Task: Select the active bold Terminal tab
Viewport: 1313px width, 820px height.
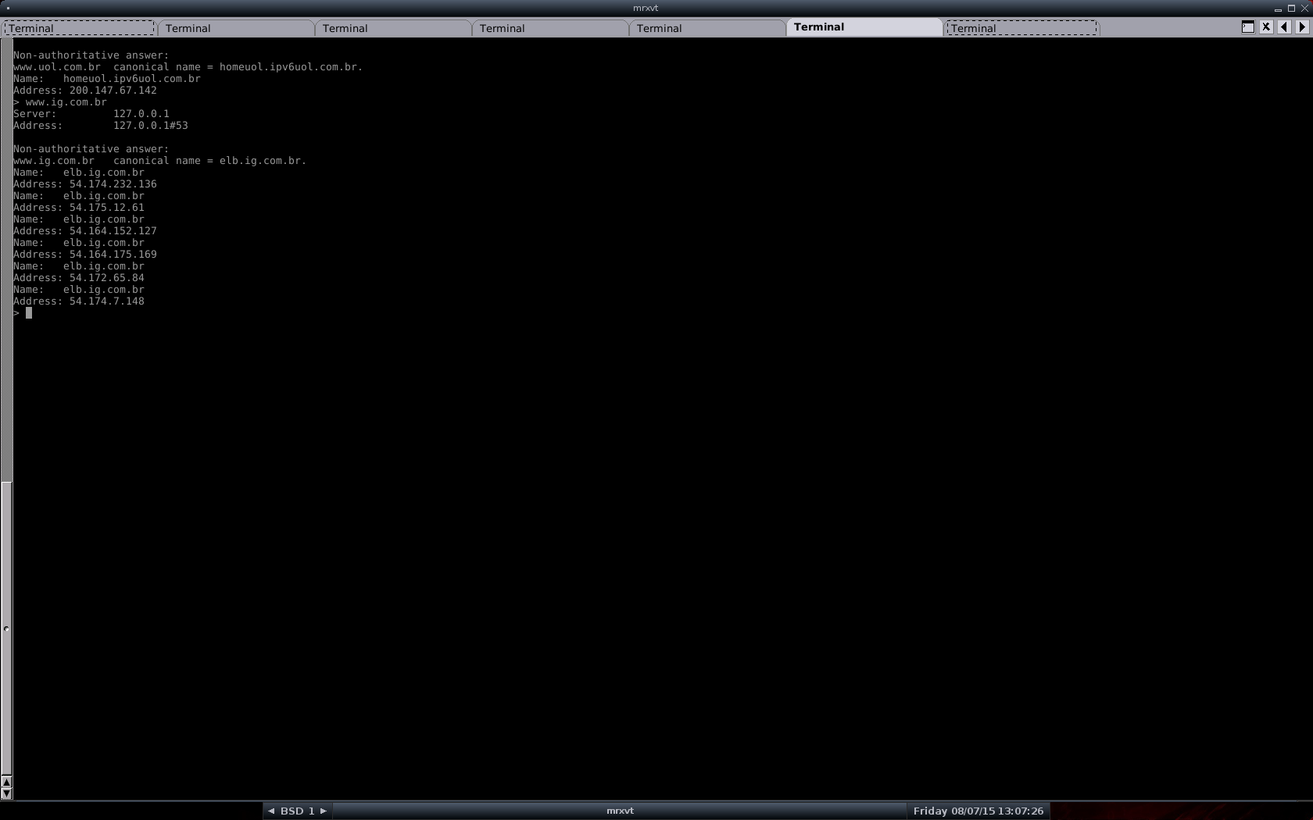Action: pyautogui.click(x=864, y=27)
